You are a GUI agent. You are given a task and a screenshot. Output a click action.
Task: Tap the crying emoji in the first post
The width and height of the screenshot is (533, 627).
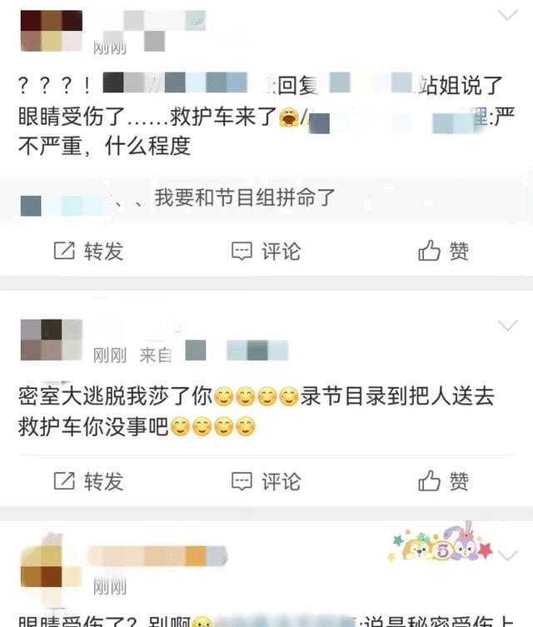(x=289, y=117)
